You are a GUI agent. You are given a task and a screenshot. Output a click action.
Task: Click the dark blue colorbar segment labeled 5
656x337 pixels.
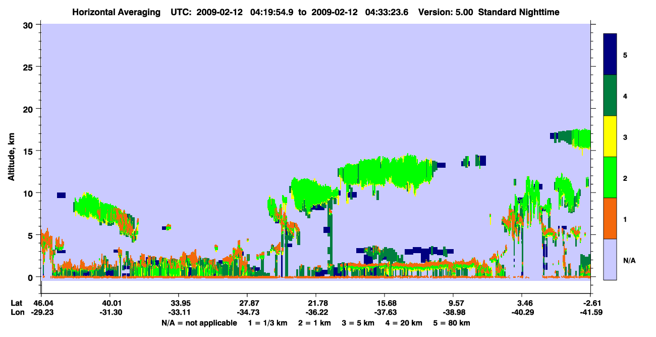pos(610,55)
